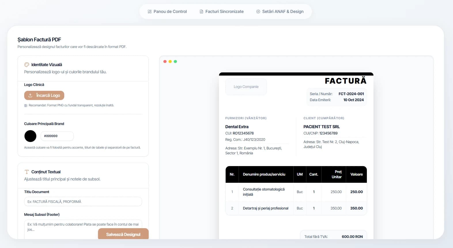Click the FURNIZORI (VÂNZĂTOR) section label
The height and width of the screenshot is (248, 453).
pyautogui.click(x=246, y=118)
